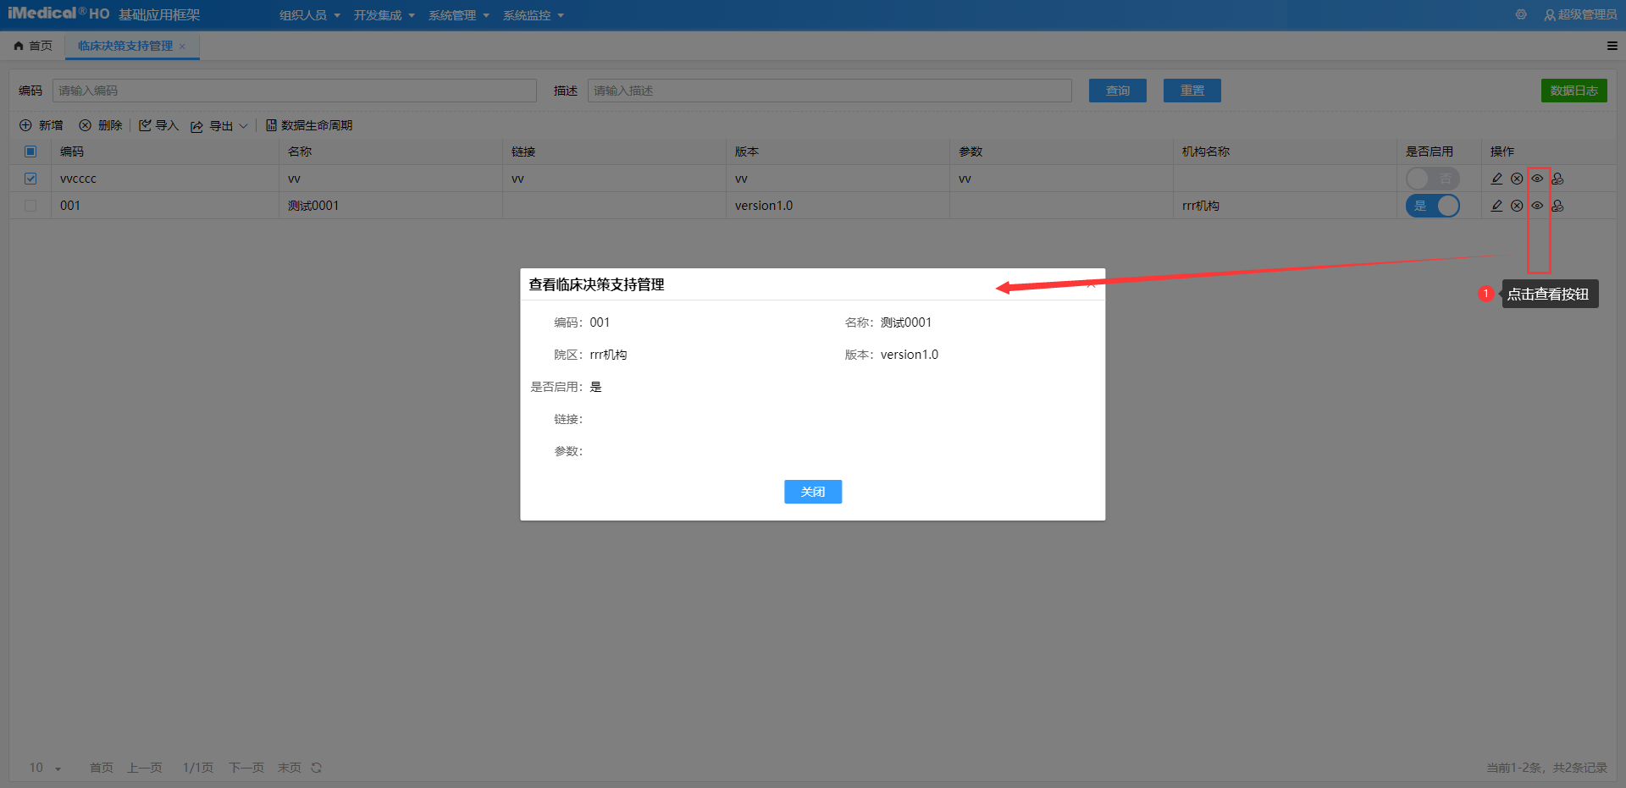Disable the 是否启用 switch for row 001
The width and height of the screenshot is (1626, 788).
(1432, 206)
